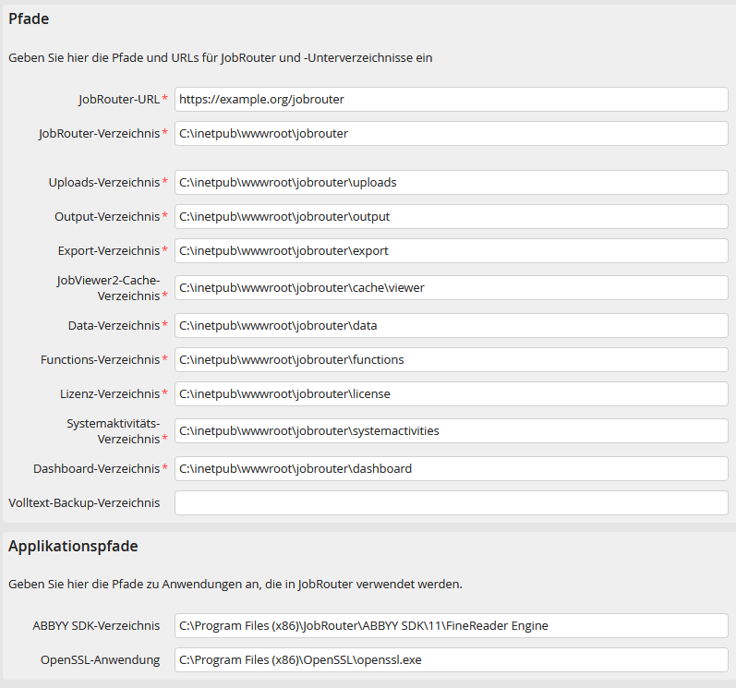Click the Volltext-Backup-Verzeichnis label text
This screenshot has height=688, width=736.
click(84, 503)
